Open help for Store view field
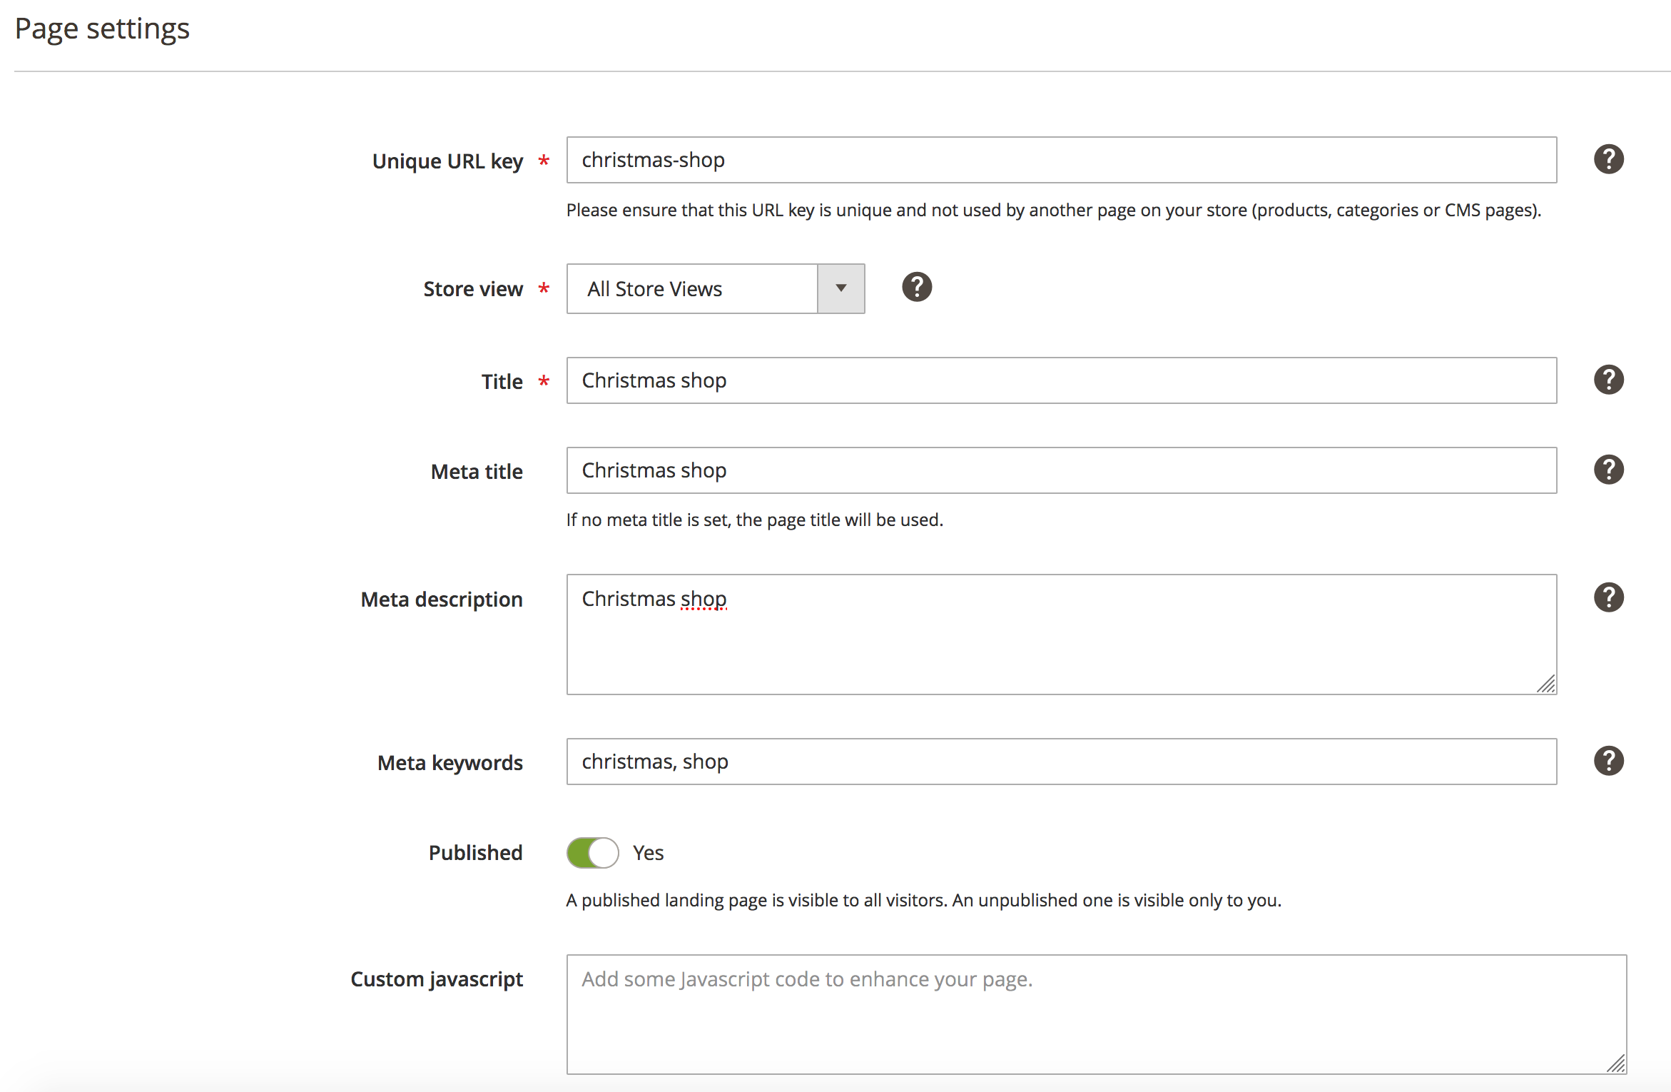Screen dimensions: 1671x1092 [916, 287]
